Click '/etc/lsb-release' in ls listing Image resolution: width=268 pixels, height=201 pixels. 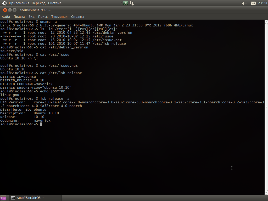pyautogui.click(x=109, y=44)
